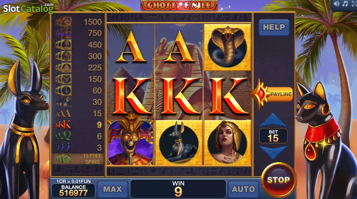Set the bet to MAX
This screenshot has width=357, height=199.
[113, 189]
